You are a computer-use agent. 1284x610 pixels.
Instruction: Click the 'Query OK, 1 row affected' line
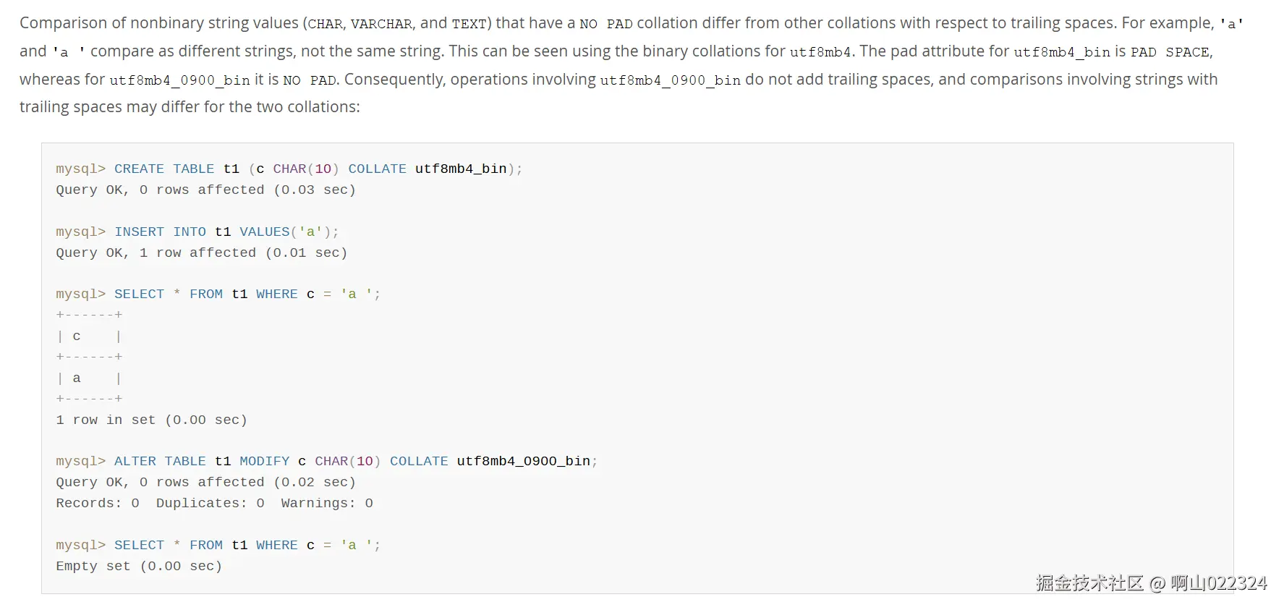[x=201, y=253]
